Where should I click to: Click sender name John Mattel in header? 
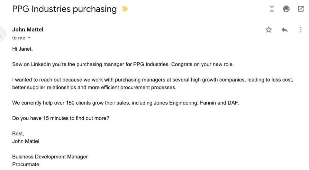28,30
